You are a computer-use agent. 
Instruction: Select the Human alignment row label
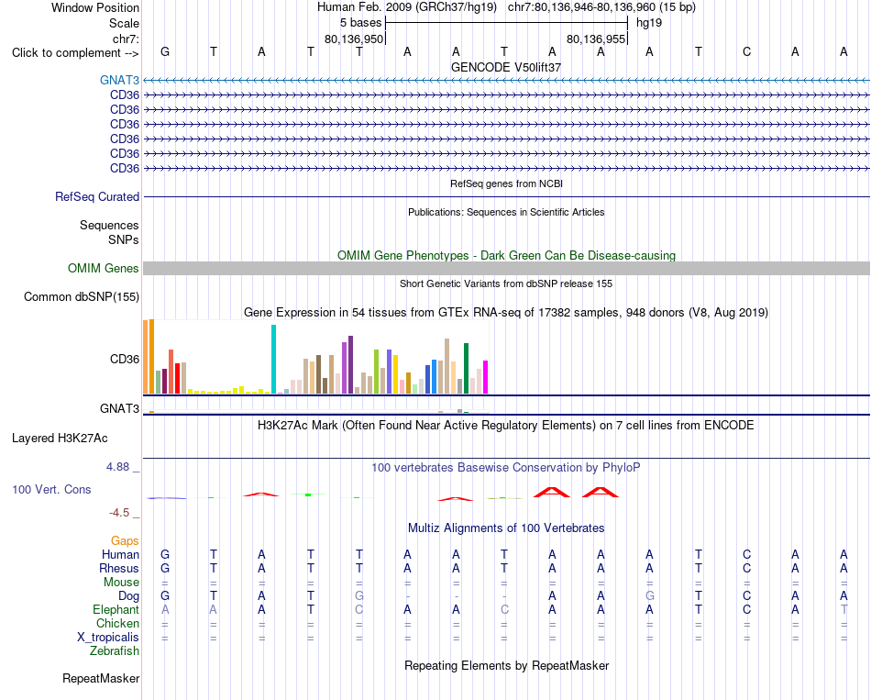pos(120,555)
